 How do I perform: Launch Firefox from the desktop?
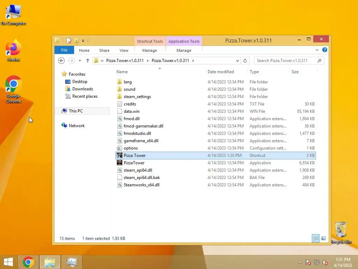(13, 51)
